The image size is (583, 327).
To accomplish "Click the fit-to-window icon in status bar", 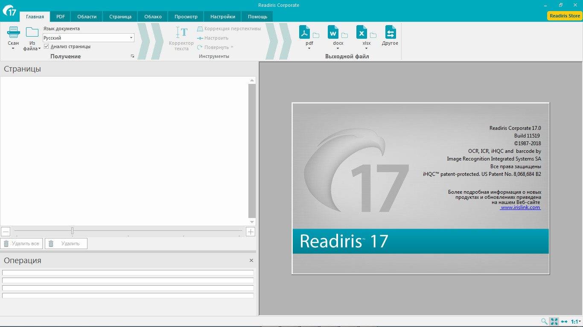I will pos(554,321).
